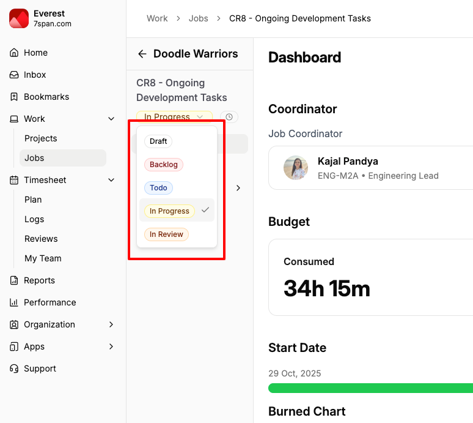Image resolution: width=473 pixels, height=423 pixels.
Task: Open Projects under Work
Action: tap(41, 138)
